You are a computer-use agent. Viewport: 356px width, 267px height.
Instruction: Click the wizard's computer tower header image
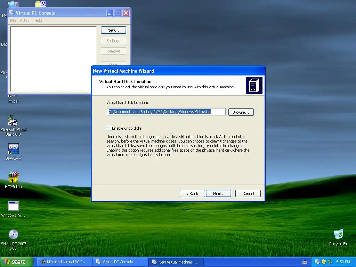point(254,86)
